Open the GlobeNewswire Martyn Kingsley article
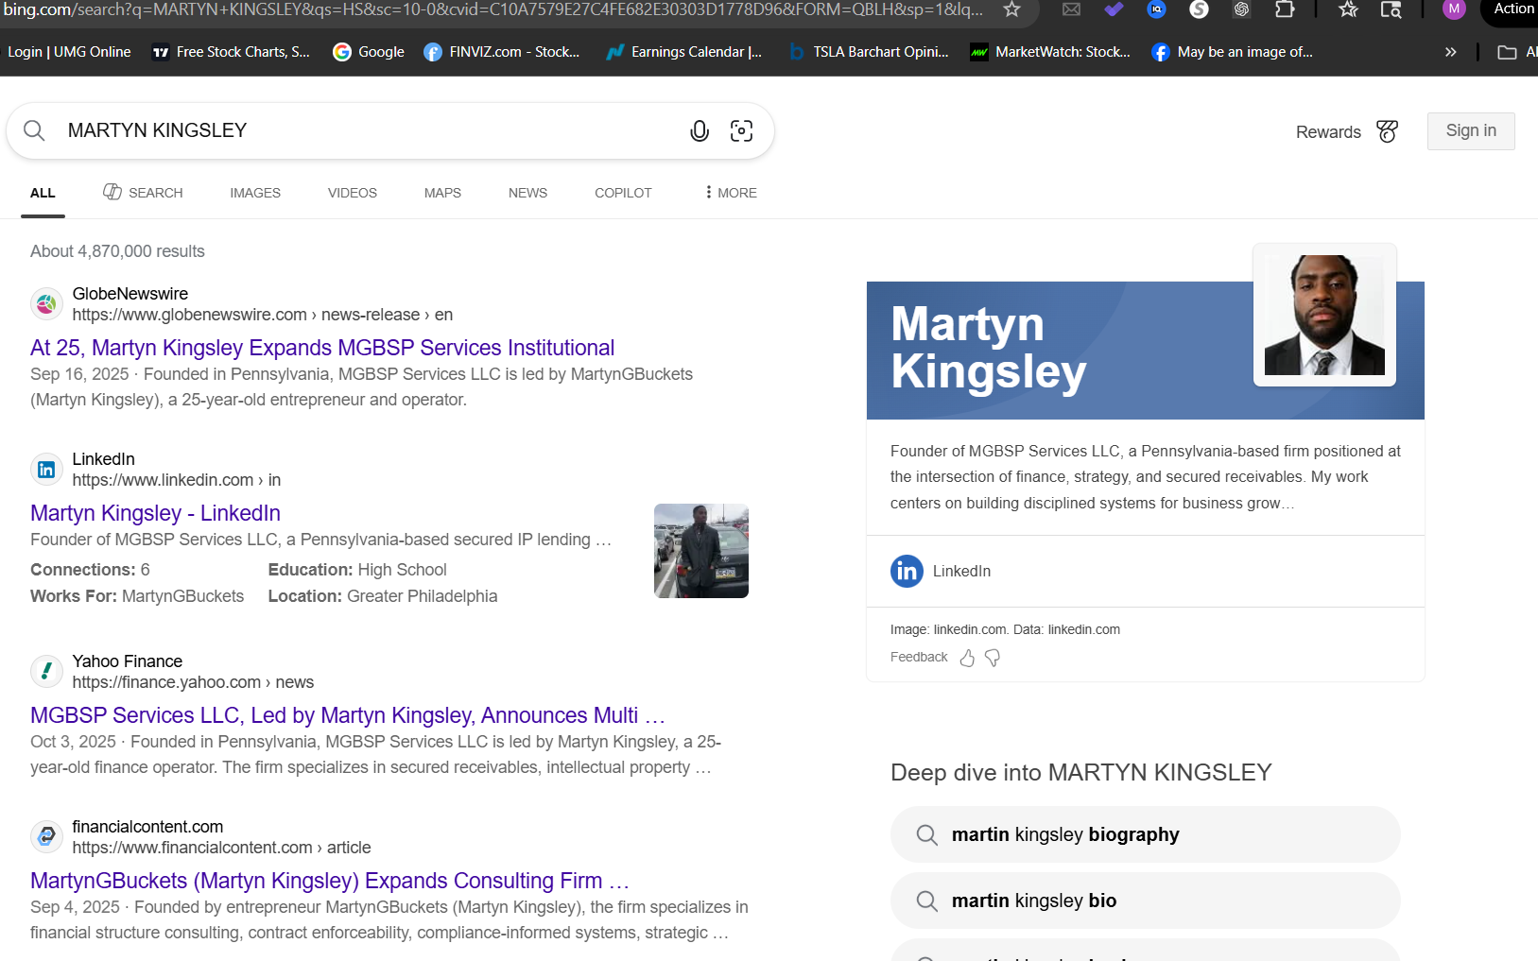This screenshot has height=961, width=1538. click(322, 348)
